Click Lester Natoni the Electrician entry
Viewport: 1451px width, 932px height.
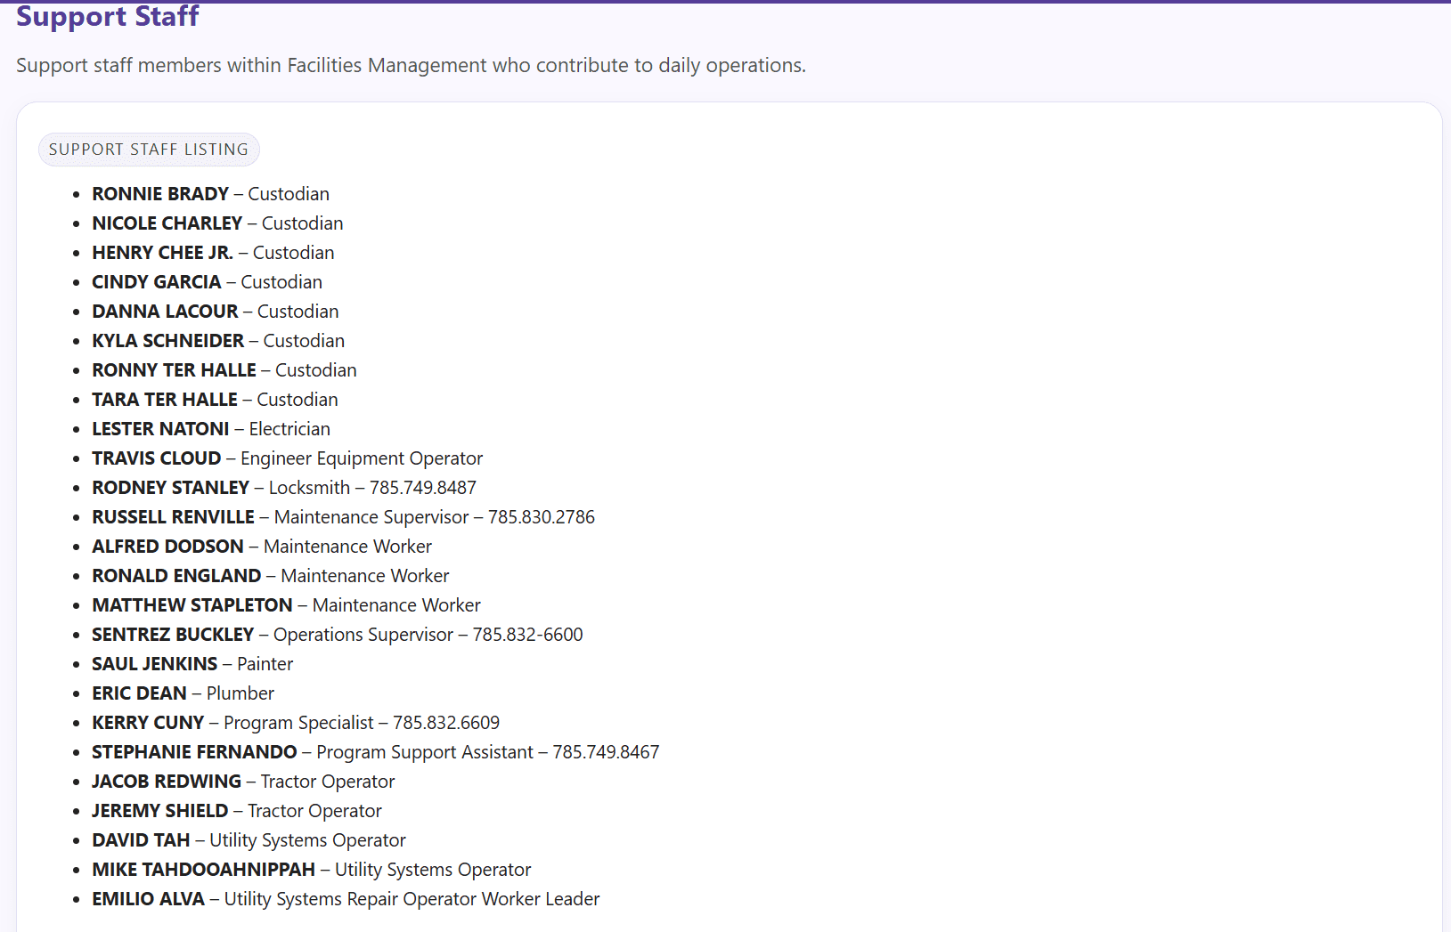(211, 429)
